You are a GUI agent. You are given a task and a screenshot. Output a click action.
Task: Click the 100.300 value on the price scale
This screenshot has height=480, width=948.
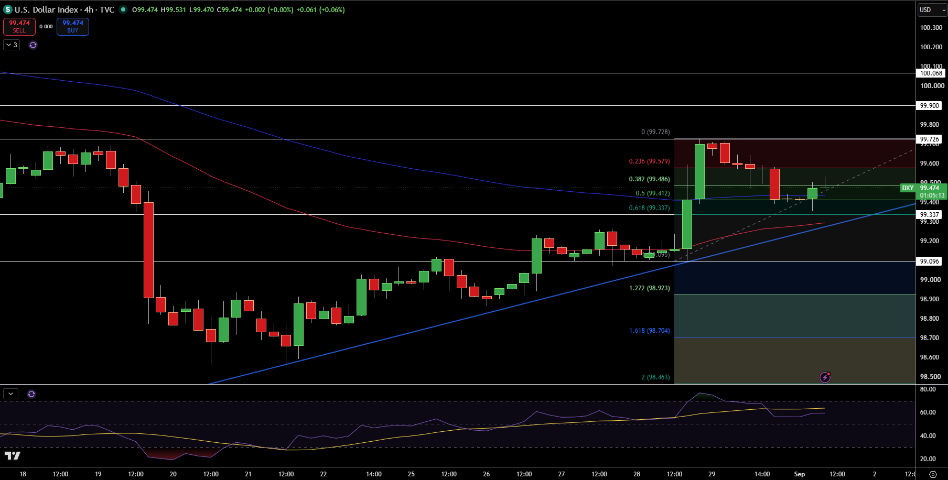click(931, 28)
